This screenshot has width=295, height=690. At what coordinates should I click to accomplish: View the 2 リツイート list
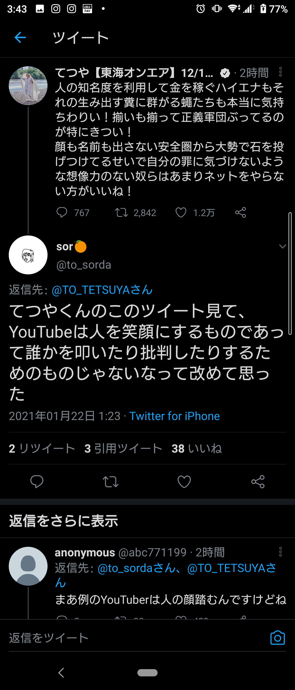click(42, 449)
